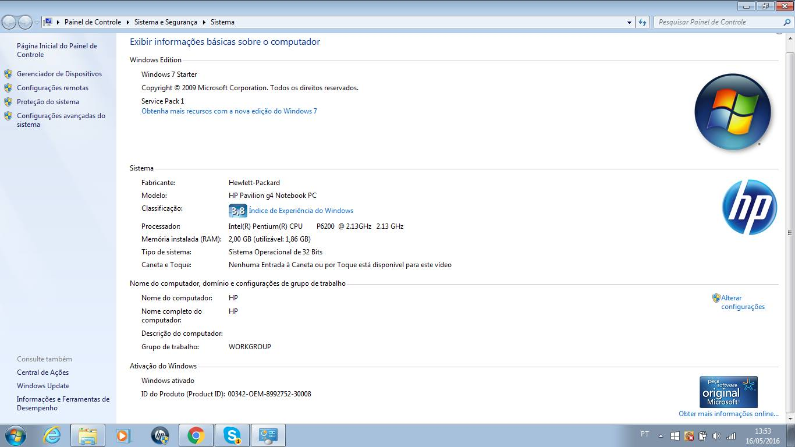This screenshot has height=447, width=795.
Task: Open the Windows Start menu
Action: [x=15, y=435]
